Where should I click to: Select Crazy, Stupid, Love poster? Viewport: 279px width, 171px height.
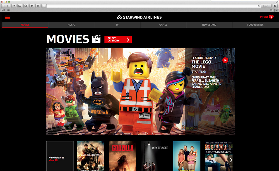pos(219,156)
